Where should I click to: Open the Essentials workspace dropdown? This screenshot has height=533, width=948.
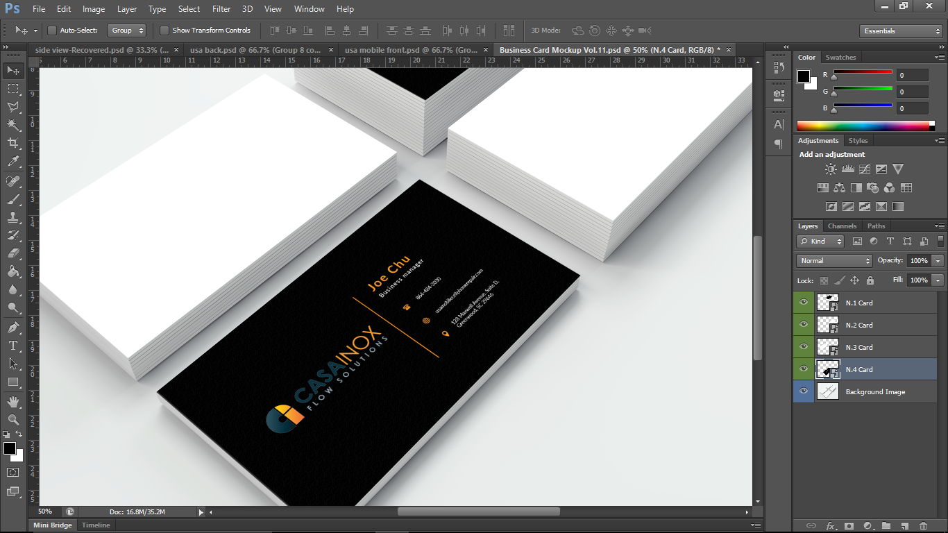click(901, 31)
